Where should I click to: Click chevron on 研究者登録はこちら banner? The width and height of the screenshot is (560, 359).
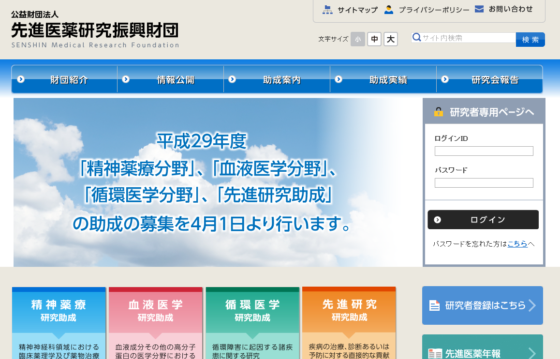click(532, 305)
